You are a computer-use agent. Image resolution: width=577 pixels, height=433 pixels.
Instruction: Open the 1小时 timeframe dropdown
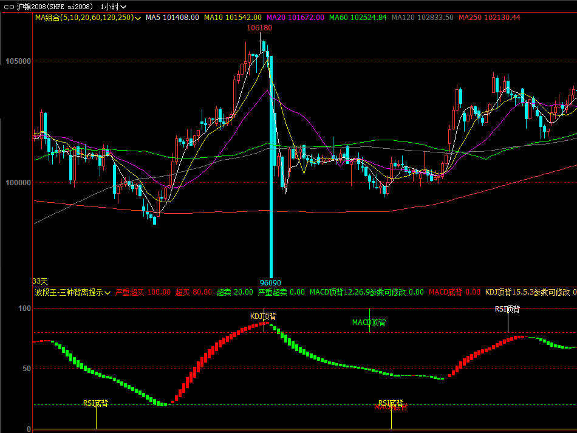(114, 7)
